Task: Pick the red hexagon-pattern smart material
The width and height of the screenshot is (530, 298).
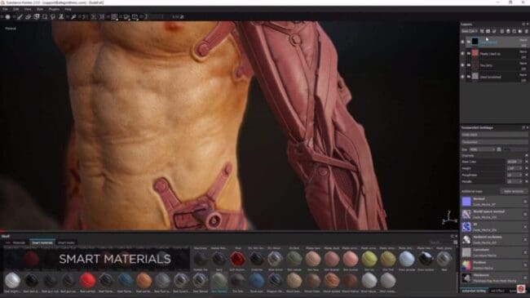Action: (x=238, y=259)
